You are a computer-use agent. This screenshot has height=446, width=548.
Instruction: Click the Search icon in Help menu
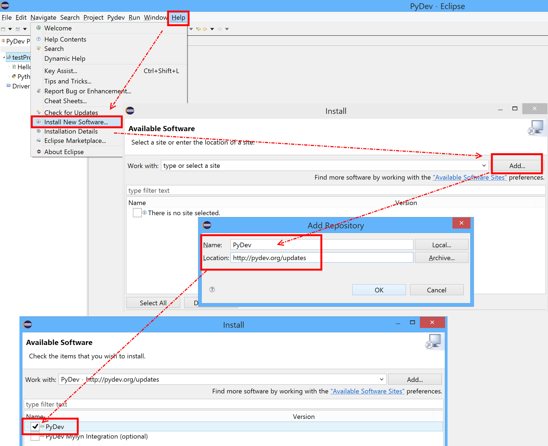pyautogui.click(x=39, y=48)
